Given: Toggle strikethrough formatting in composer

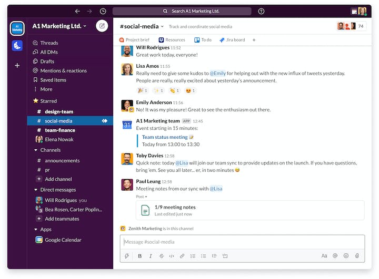Looking at the screenshot, I should tap(162, 256).
